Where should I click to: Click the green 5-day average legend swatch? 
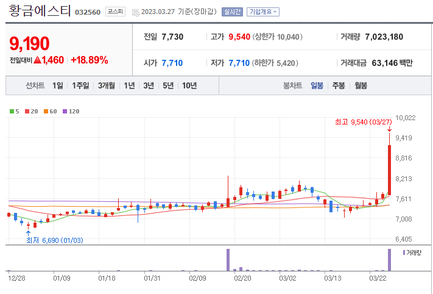point(12,112)
